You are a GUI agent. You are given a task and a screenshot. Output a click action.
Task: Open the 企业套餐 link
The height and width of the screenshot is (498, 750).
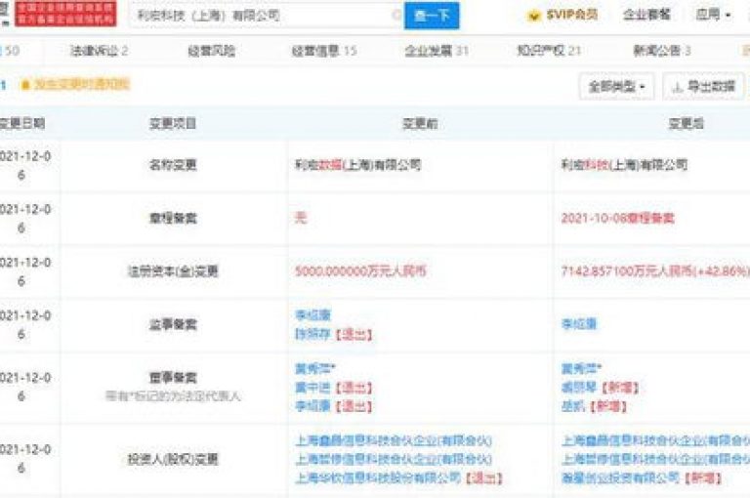coord(646,16)
